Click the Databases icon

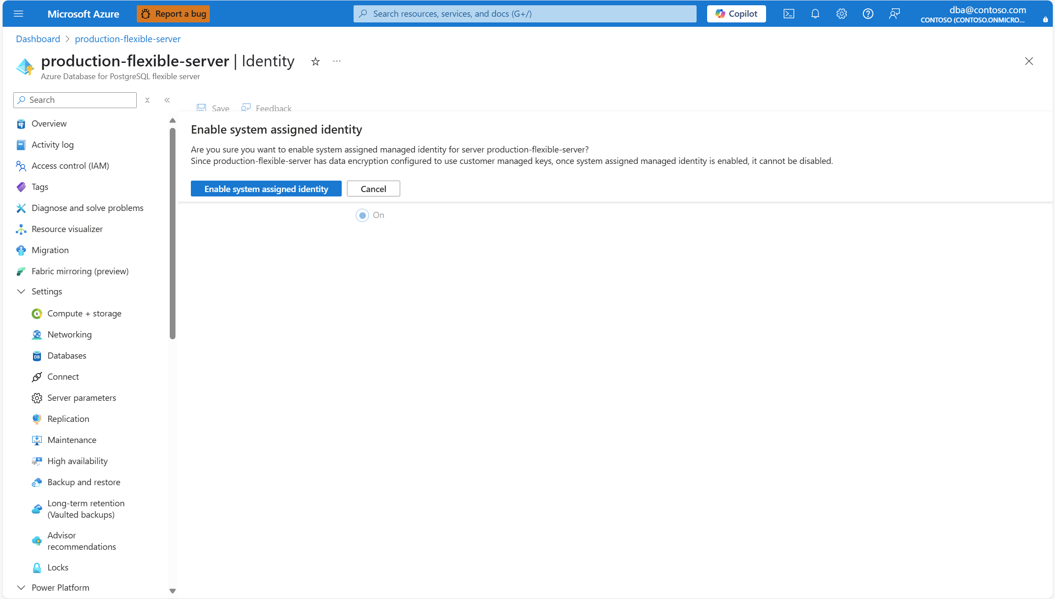click(x=37, y=356)
